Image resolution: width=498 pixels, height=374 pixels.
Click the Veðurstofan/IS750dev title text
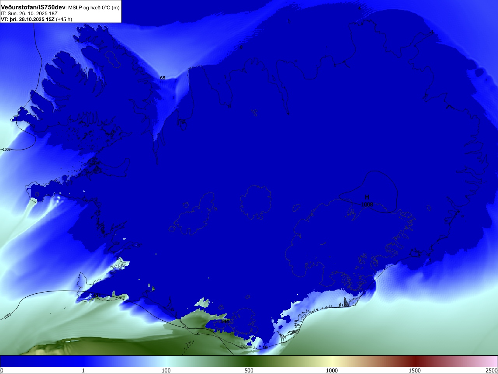tap(33, 7)
